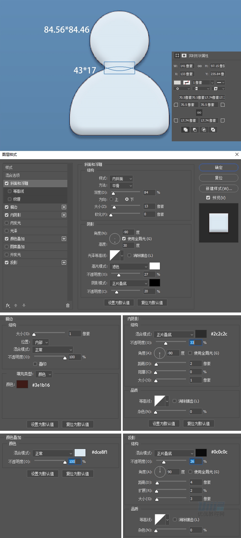Click the shape W width field
The height and width of the screenshot is (538, 241).
(x=187, y=66)
